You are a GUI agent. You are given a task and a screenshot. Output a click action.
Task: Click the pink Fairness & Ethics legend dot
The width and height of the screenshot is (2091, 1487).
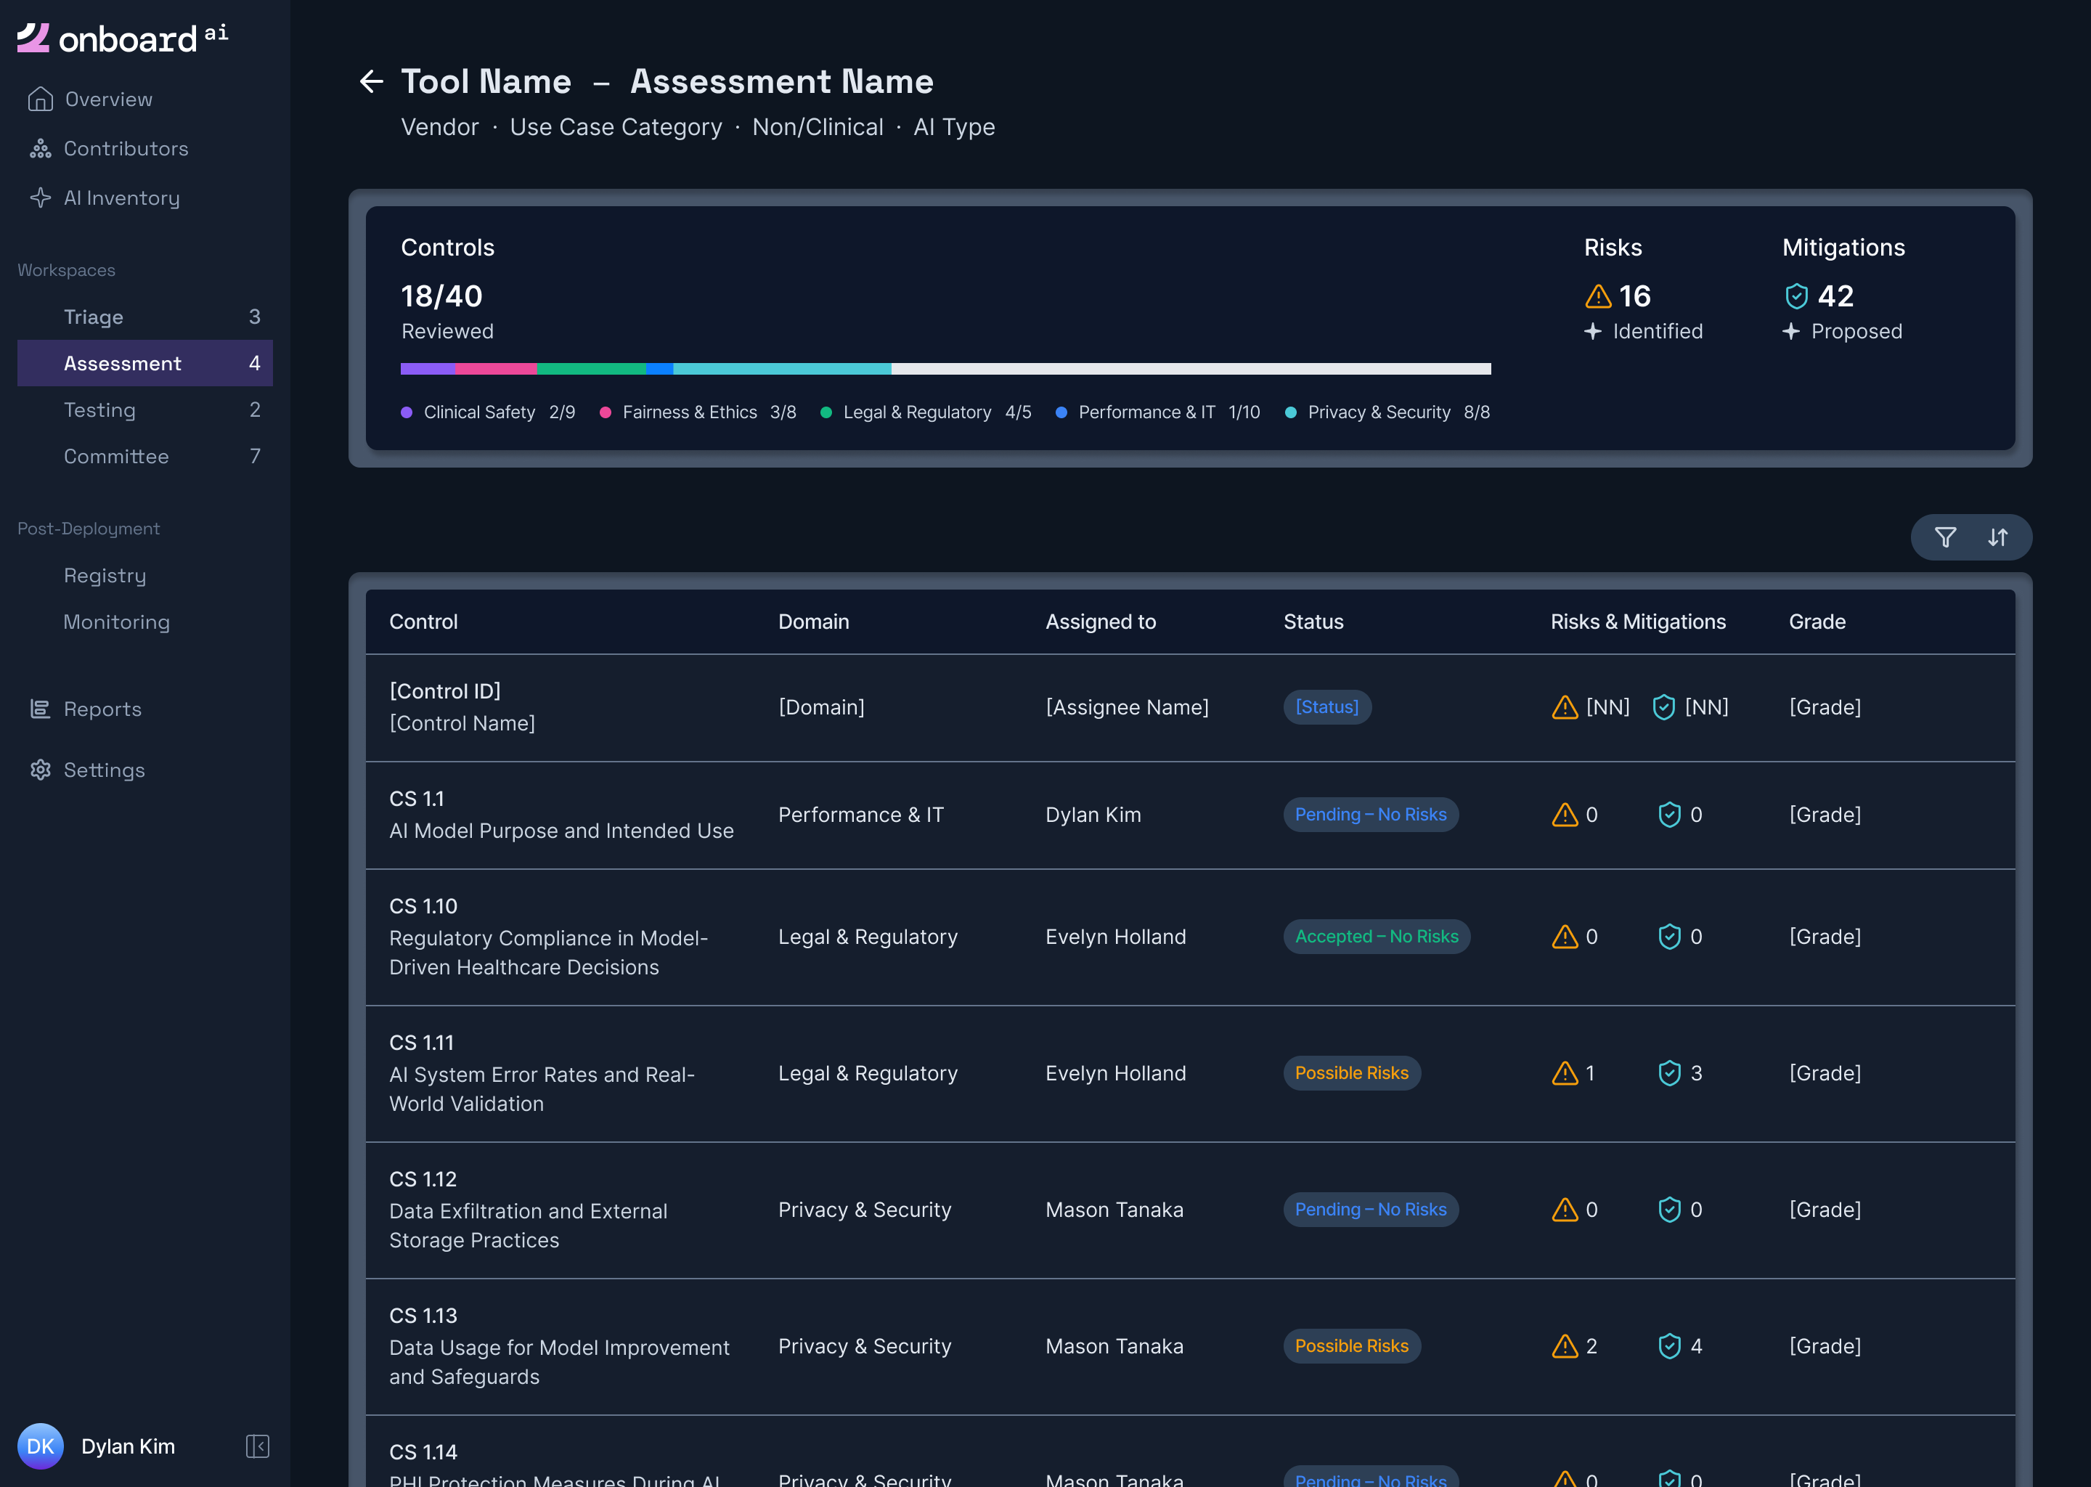(605, 413)
